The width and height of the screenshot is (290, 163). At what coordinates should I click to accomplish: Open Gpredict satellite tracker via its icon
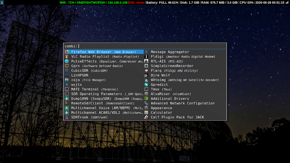(146, 84)
